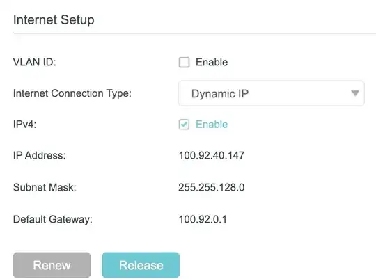This screenshot has width=376, height=279.
Task: Click the Renew button
Action: 52,265
